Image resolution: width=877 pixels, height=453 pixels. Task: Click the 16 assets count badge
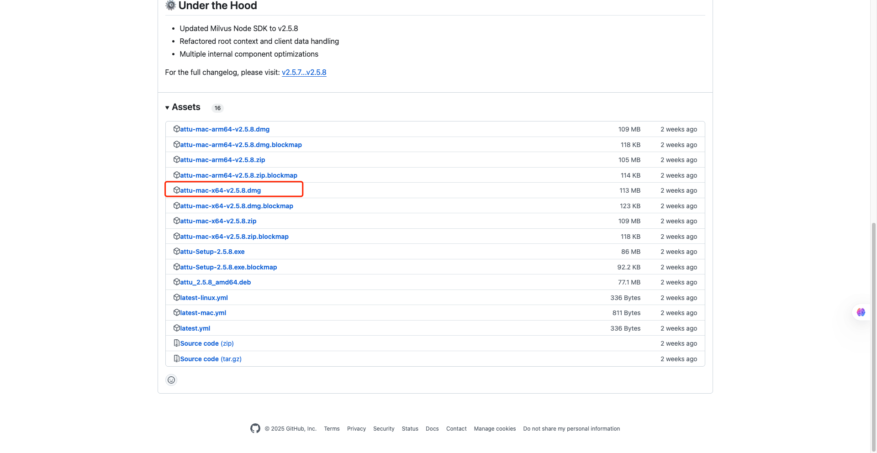[217, 108]
